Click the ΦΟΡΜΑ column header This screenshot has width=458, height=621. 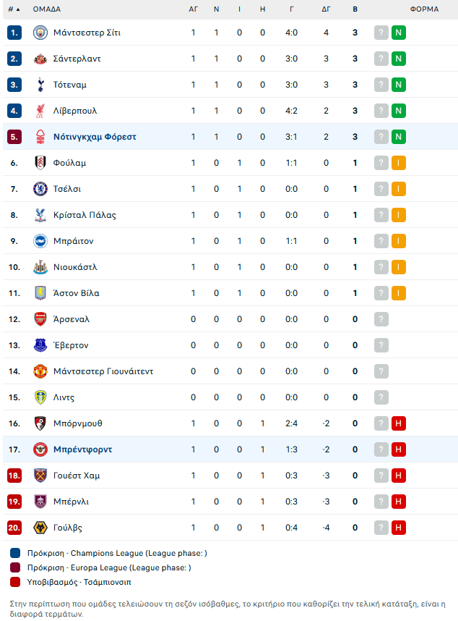(424, 9)
